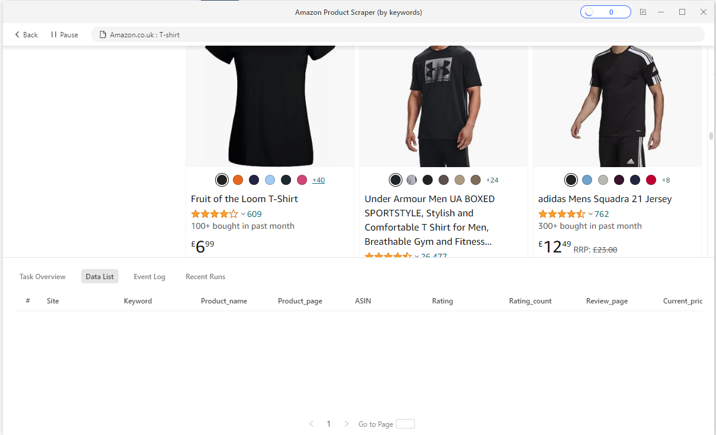Click the Under Armour T-shirt product image
Viewport: 716px width, 435px height.
pyautogui.click(x=443, y=107)
